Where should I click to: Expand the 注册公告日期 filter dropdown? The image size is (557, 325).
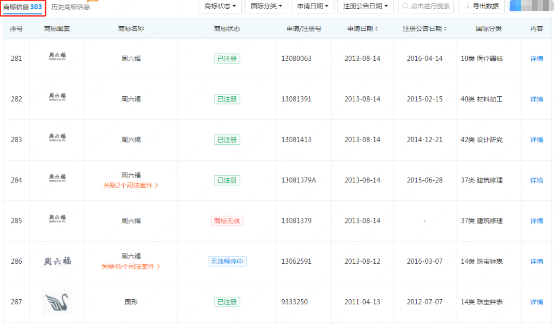366,6
